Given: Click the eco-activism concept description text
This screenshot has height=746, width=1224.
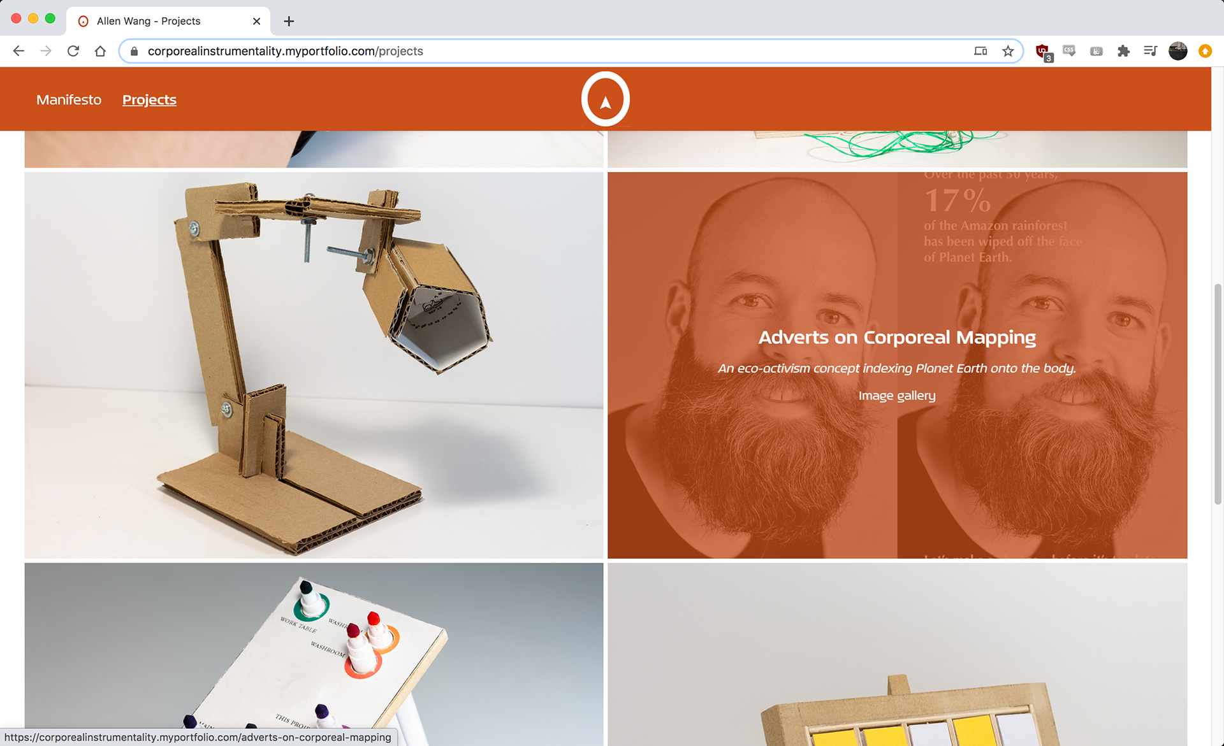Looking at the screenshot, I should coord(897,368).
